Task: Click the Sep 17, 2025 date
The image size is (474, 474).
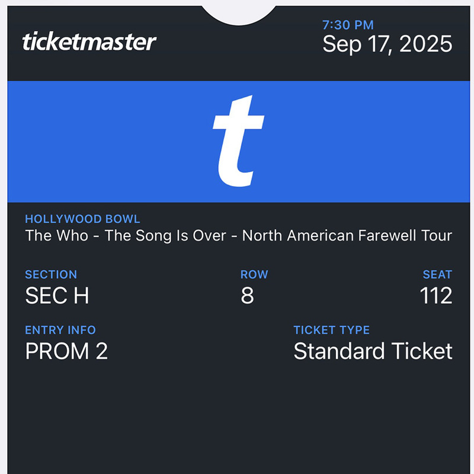Action: 387,44
